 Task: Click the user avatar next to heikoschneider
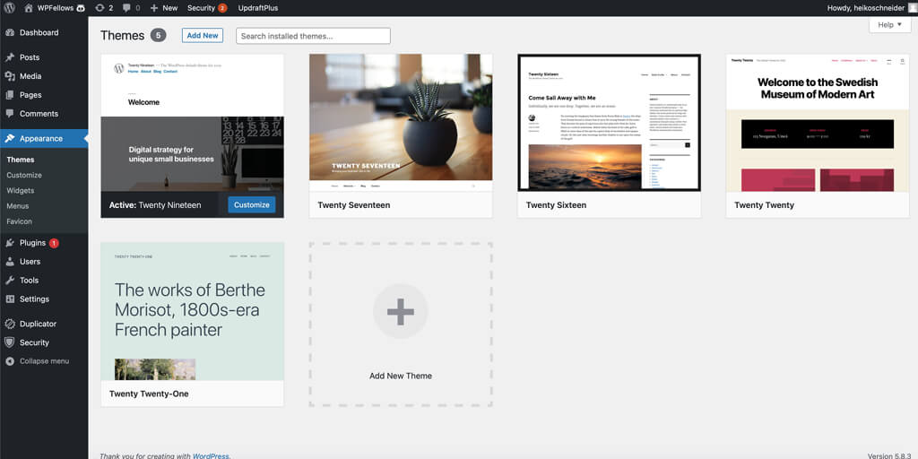click(913, 8)
